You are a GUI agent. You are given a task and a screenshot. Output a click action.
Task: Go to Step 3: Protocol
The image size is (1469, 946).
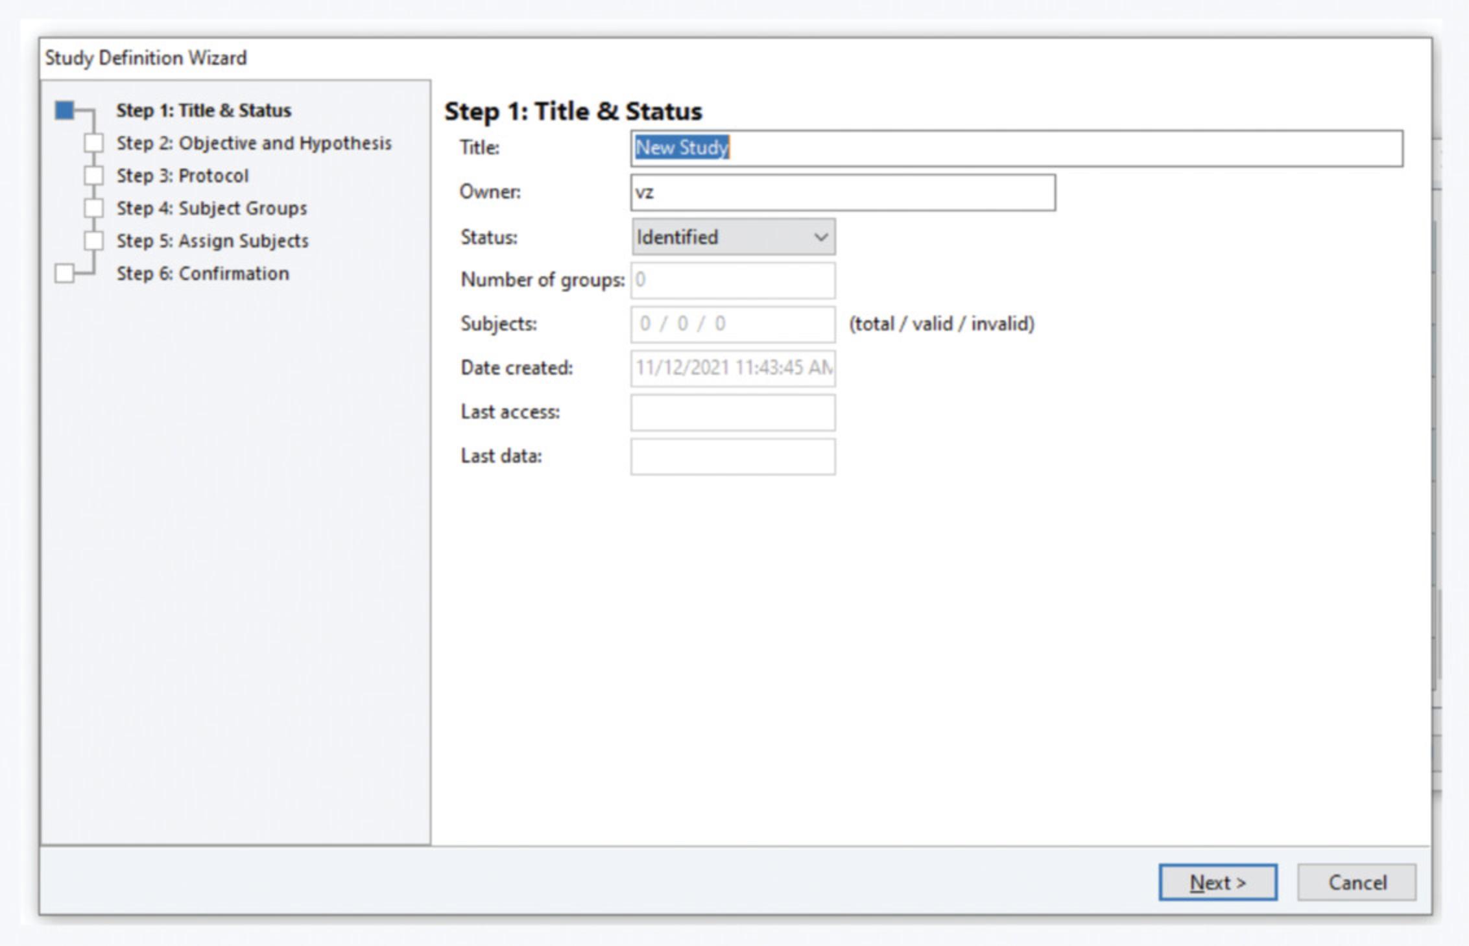pos(182,176)
